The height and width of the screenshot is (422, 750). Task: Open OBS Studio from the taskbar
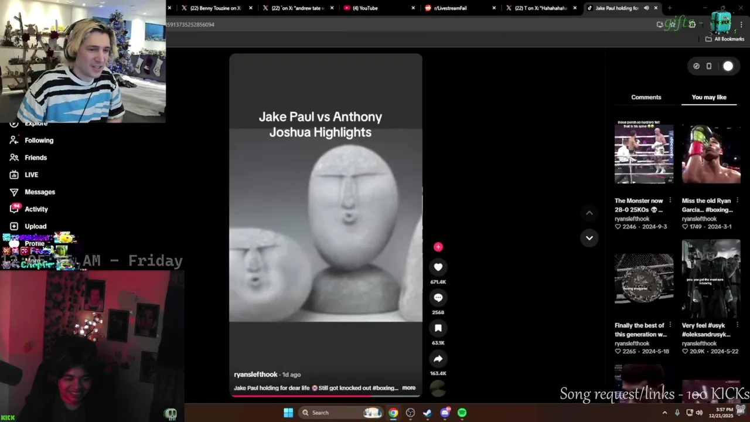coord(410,413)
